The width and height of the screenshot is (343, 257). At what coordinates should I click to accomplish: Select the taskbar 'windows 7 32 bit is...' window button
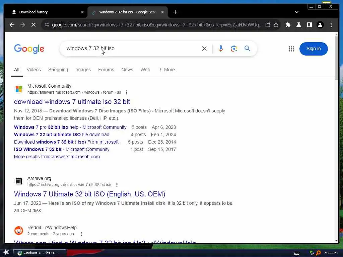pyautogui.click(x=40, y=253)
